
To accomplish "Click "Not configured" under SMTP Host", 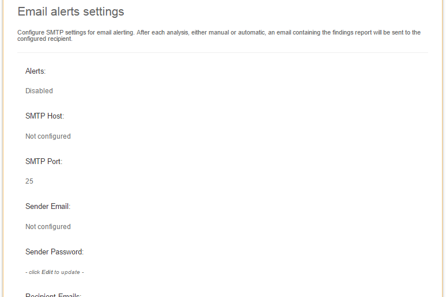I will coord(48,136).
